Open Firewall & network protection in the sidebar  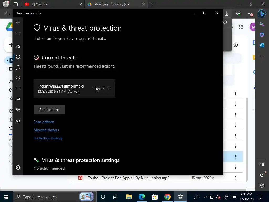point(18,78)
